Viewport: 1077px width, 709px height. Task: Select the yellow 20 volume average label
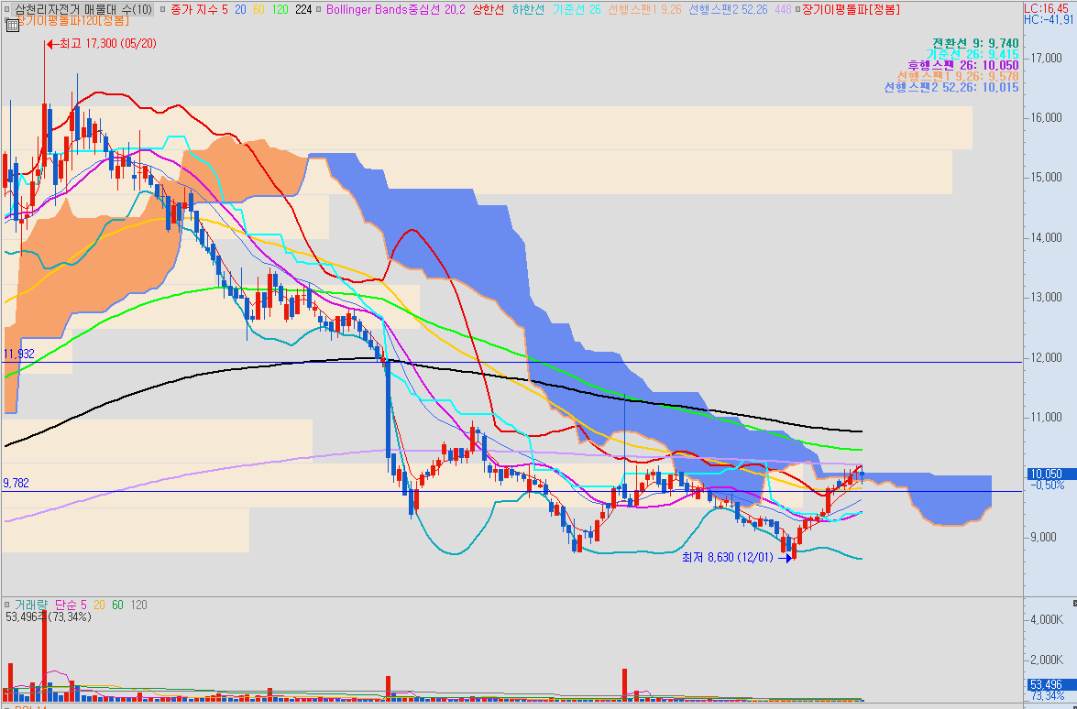coord(99,605)
